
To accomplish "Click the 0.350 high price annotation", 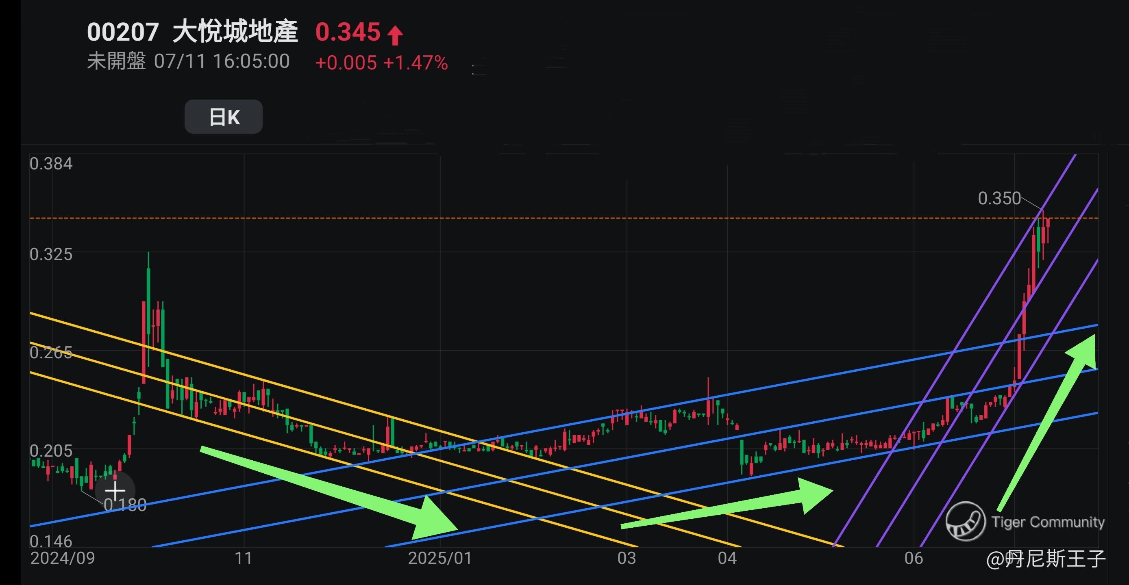I will pos(999,198).
